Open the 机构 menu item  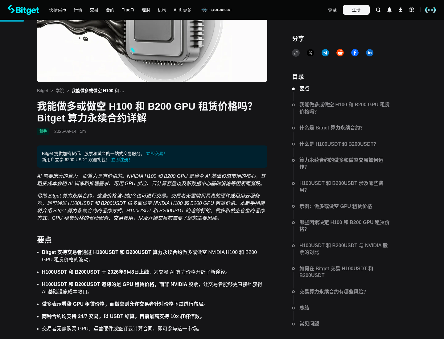pos(162,10)
